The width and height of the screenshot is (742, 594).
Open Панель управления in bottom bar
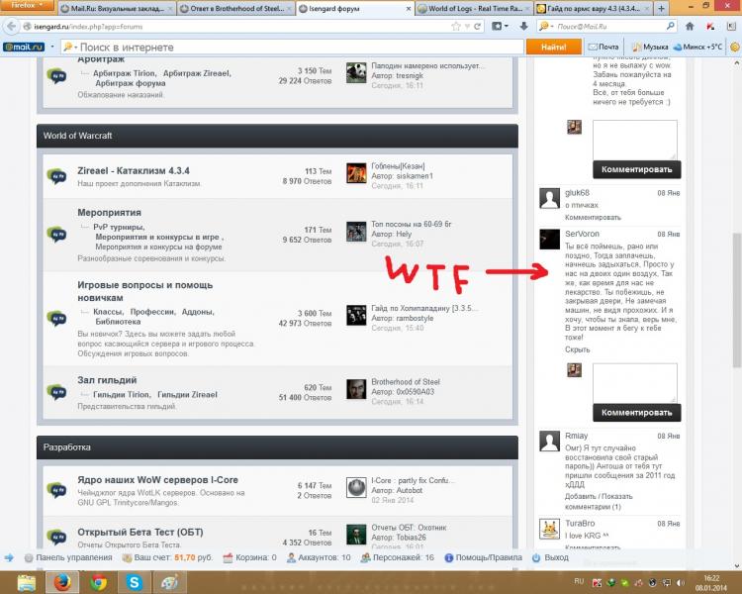pos(68,557)
